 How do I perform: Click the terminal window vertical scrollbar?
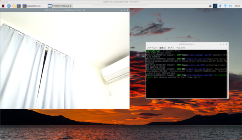[228, 74]
